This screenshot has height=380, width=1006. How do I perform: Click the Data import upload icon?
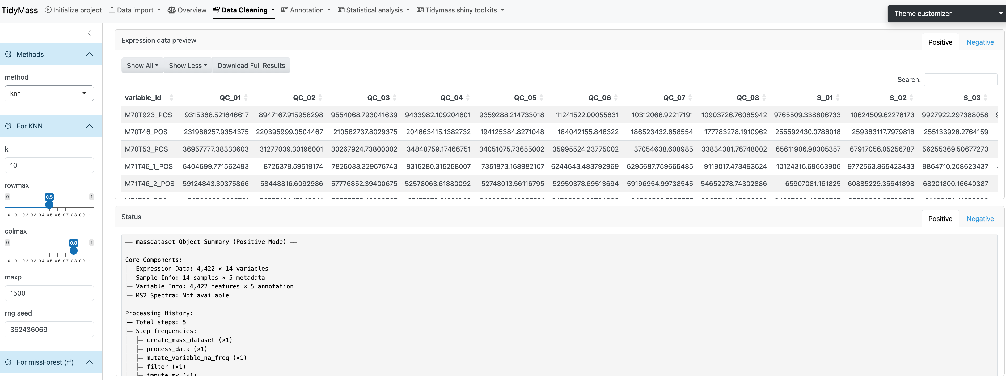point(112,10)
